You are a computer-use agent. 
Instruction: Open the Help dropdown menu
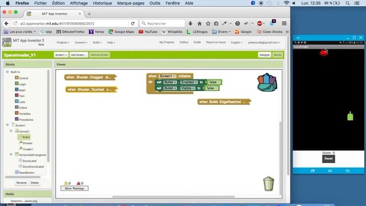[111, 42]
